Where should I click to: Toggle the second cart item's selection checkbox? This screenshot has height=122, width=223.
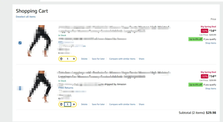tap(20, 88)
